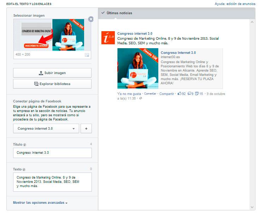Open the Congreso Internet 3.0 ad headline link
This screenshot has width=259, height=214.
tap(178, 53)
